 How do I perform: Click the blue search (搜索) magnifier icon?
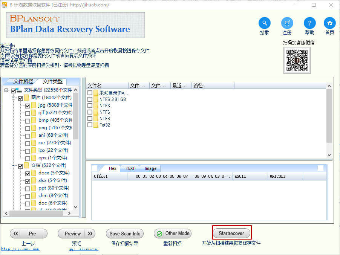[x=264, y=23]
